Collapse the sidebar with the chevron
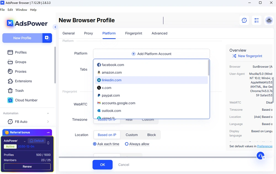 (55, 27)
